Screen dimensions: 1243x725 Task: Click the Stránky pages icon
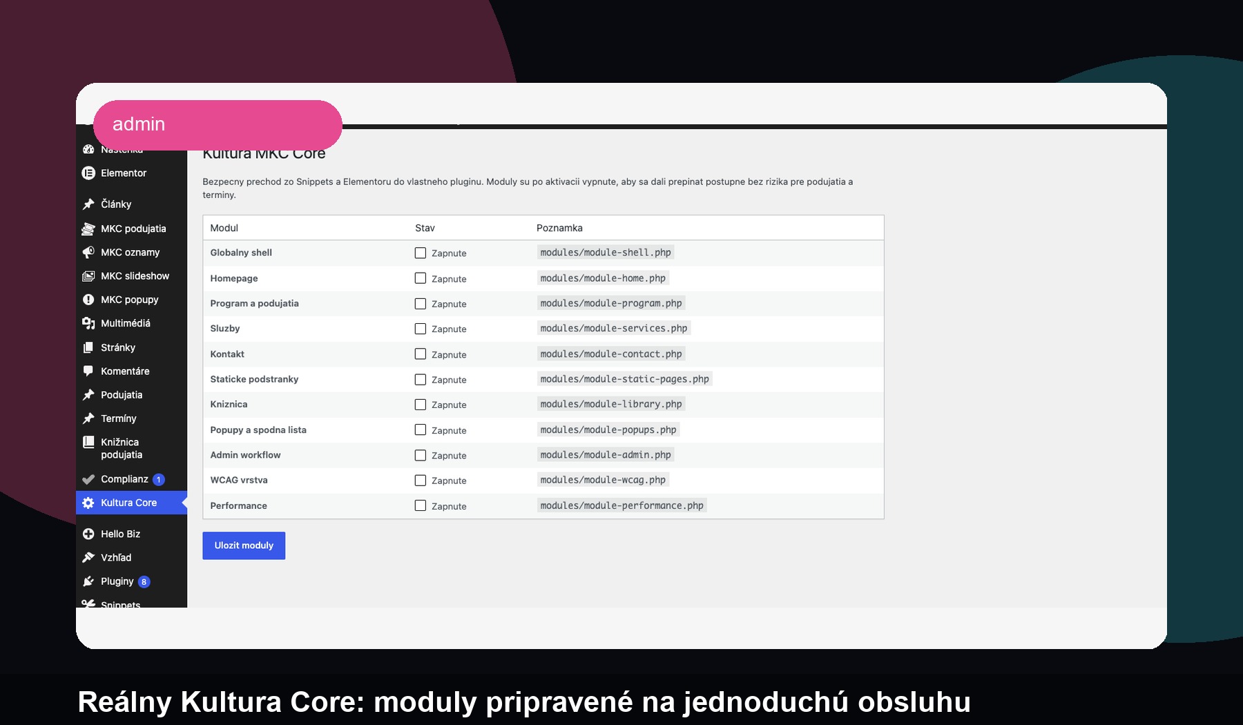coord(88,347)
